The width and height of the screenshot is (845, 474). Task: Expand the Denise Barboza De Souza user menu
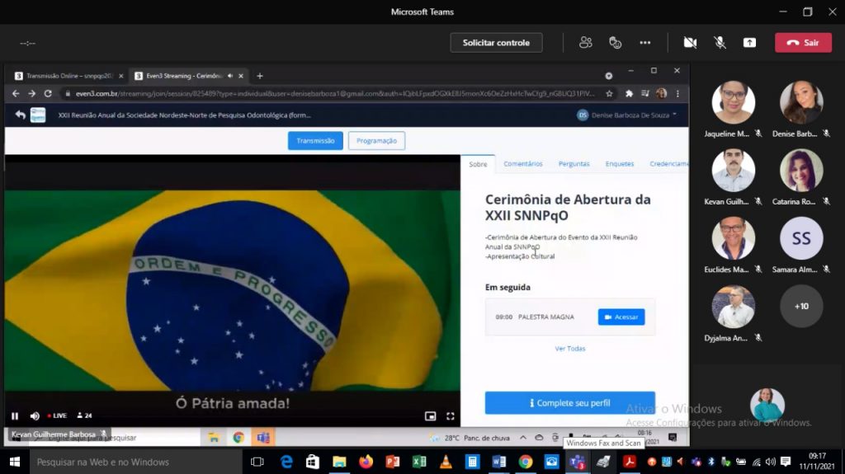(627, 115)
